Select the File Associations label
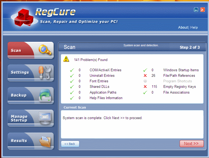Screen dimensions: 209x158 click(x=176, y=92)
